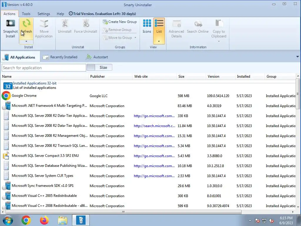Sort by the Web site column header
Screen dimensions: 301x226
154,77
